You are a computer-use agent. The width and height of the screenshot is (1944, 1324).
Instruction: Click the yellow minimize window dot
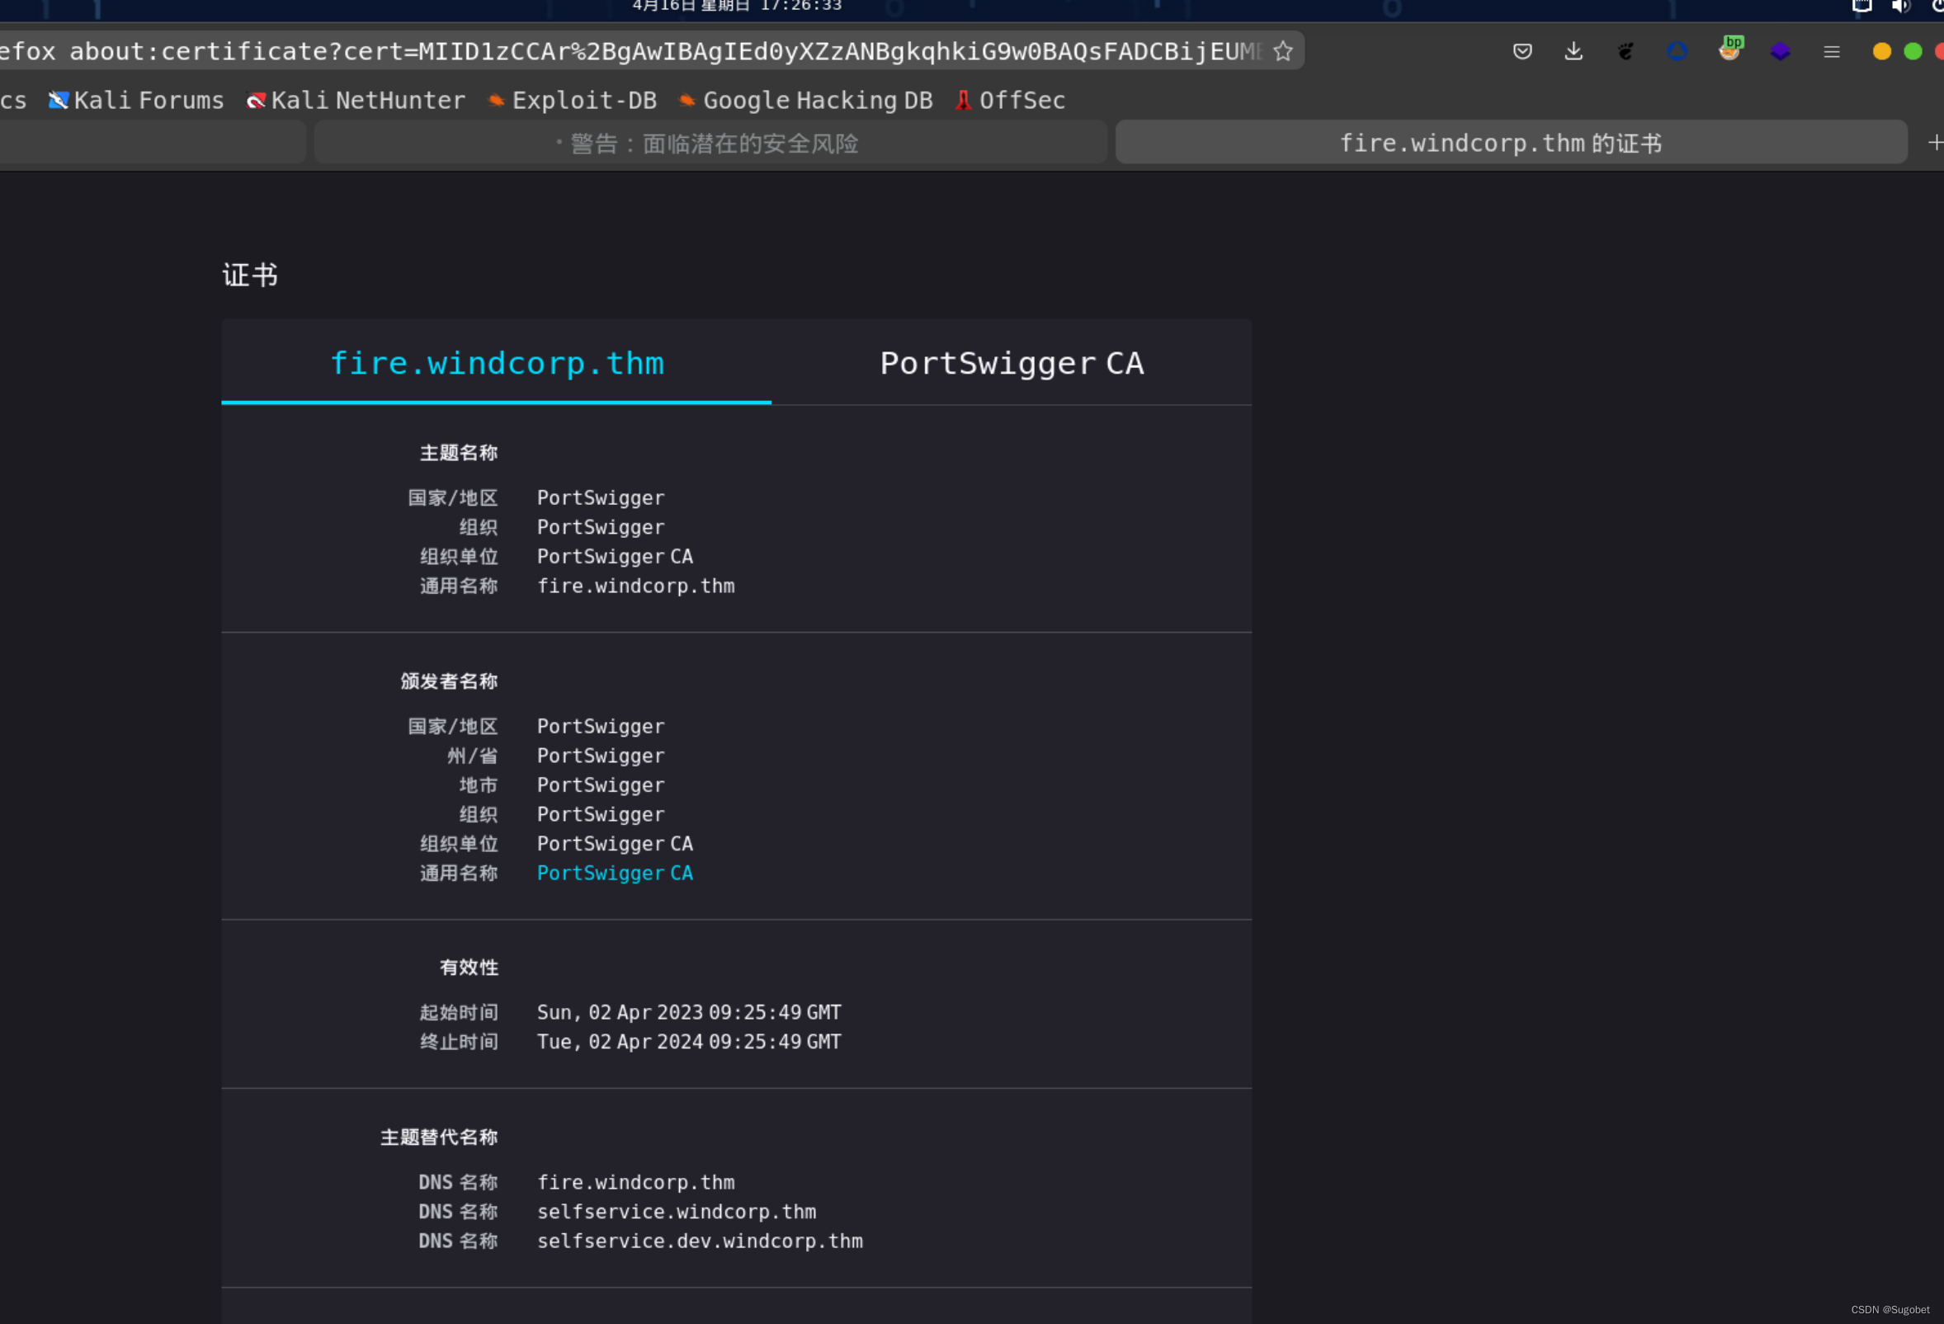[1882, 51]
